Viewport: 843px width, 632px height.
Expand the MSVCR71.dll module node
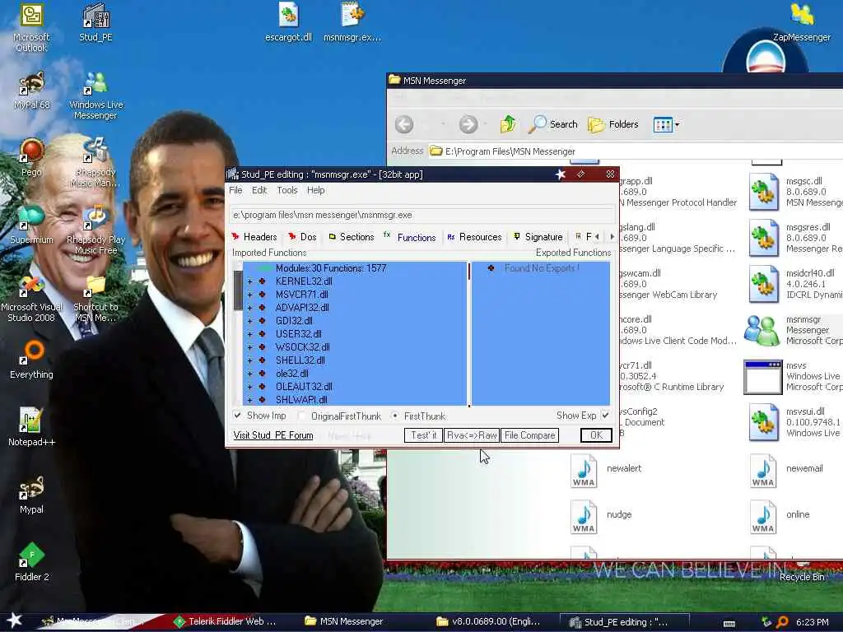click(x=249, y=295)
